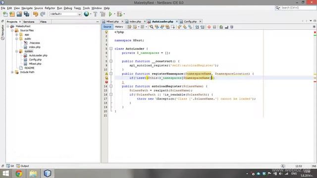Switch editor to Source view
Screen dimensions: 317x178
pos(107,27)
